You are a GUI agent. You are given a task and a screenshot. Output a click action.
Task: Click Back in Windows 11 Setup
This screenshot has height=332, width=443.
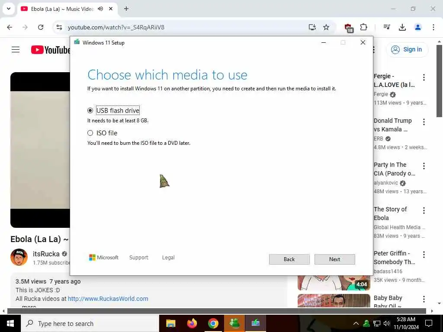(x=289, y=259)
